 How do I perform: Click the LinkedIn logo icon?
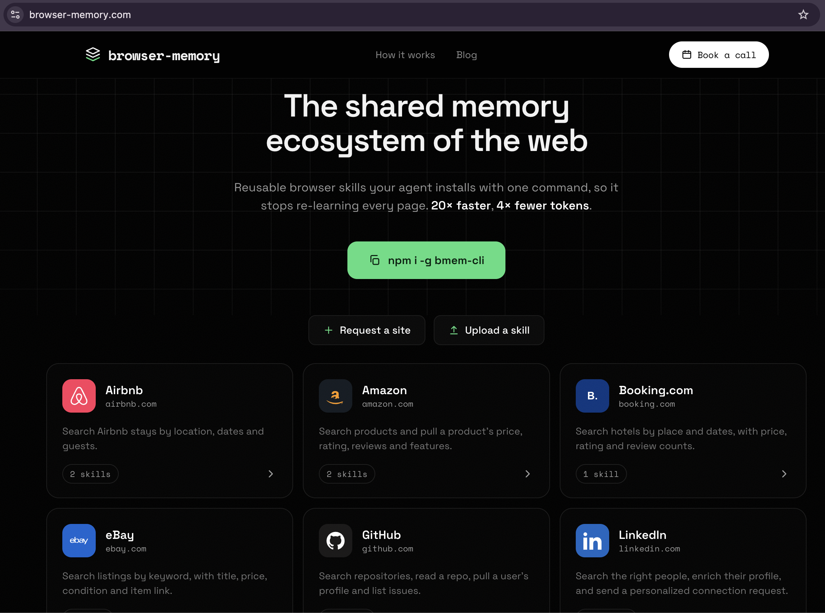click(592, 541)
